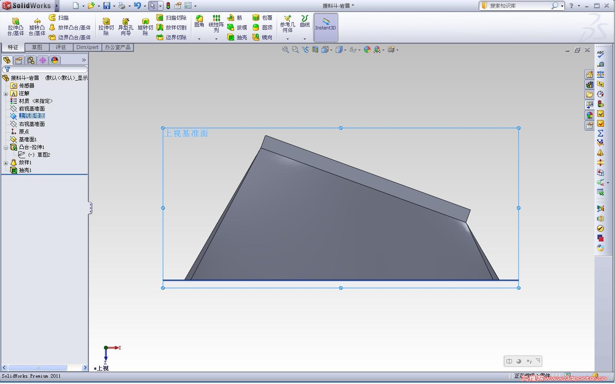The height and width of the screenshot is (384, 615).
Task: Open the 评估 evaluate tab
Action: click(x=61, y=47)
